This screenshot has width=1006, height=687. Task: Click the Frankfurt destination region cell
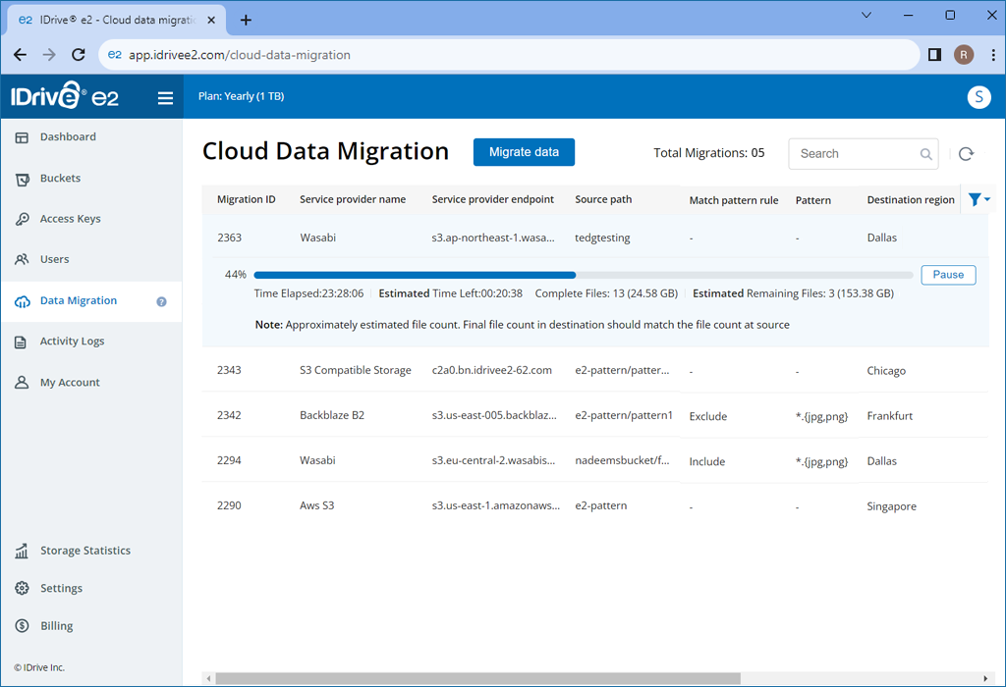889,415
